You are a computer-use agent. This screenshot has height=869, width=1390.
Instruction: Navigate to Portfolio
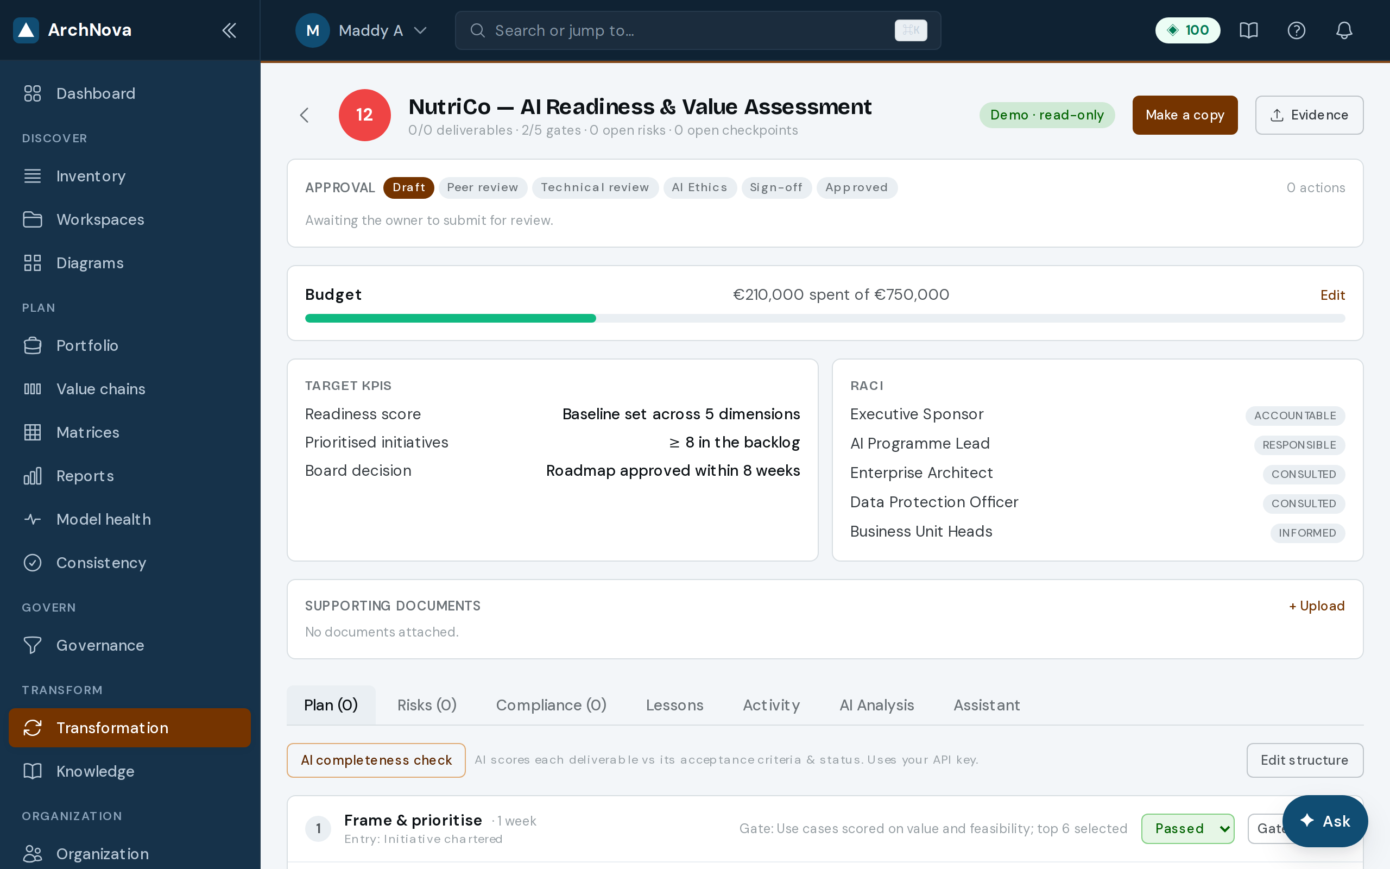click(x=130, y=345)
